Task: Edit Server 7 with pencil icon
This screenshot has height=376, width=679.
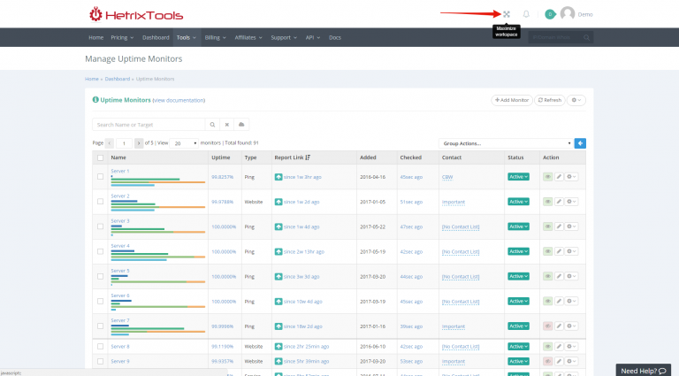Action: pos(559,326)
